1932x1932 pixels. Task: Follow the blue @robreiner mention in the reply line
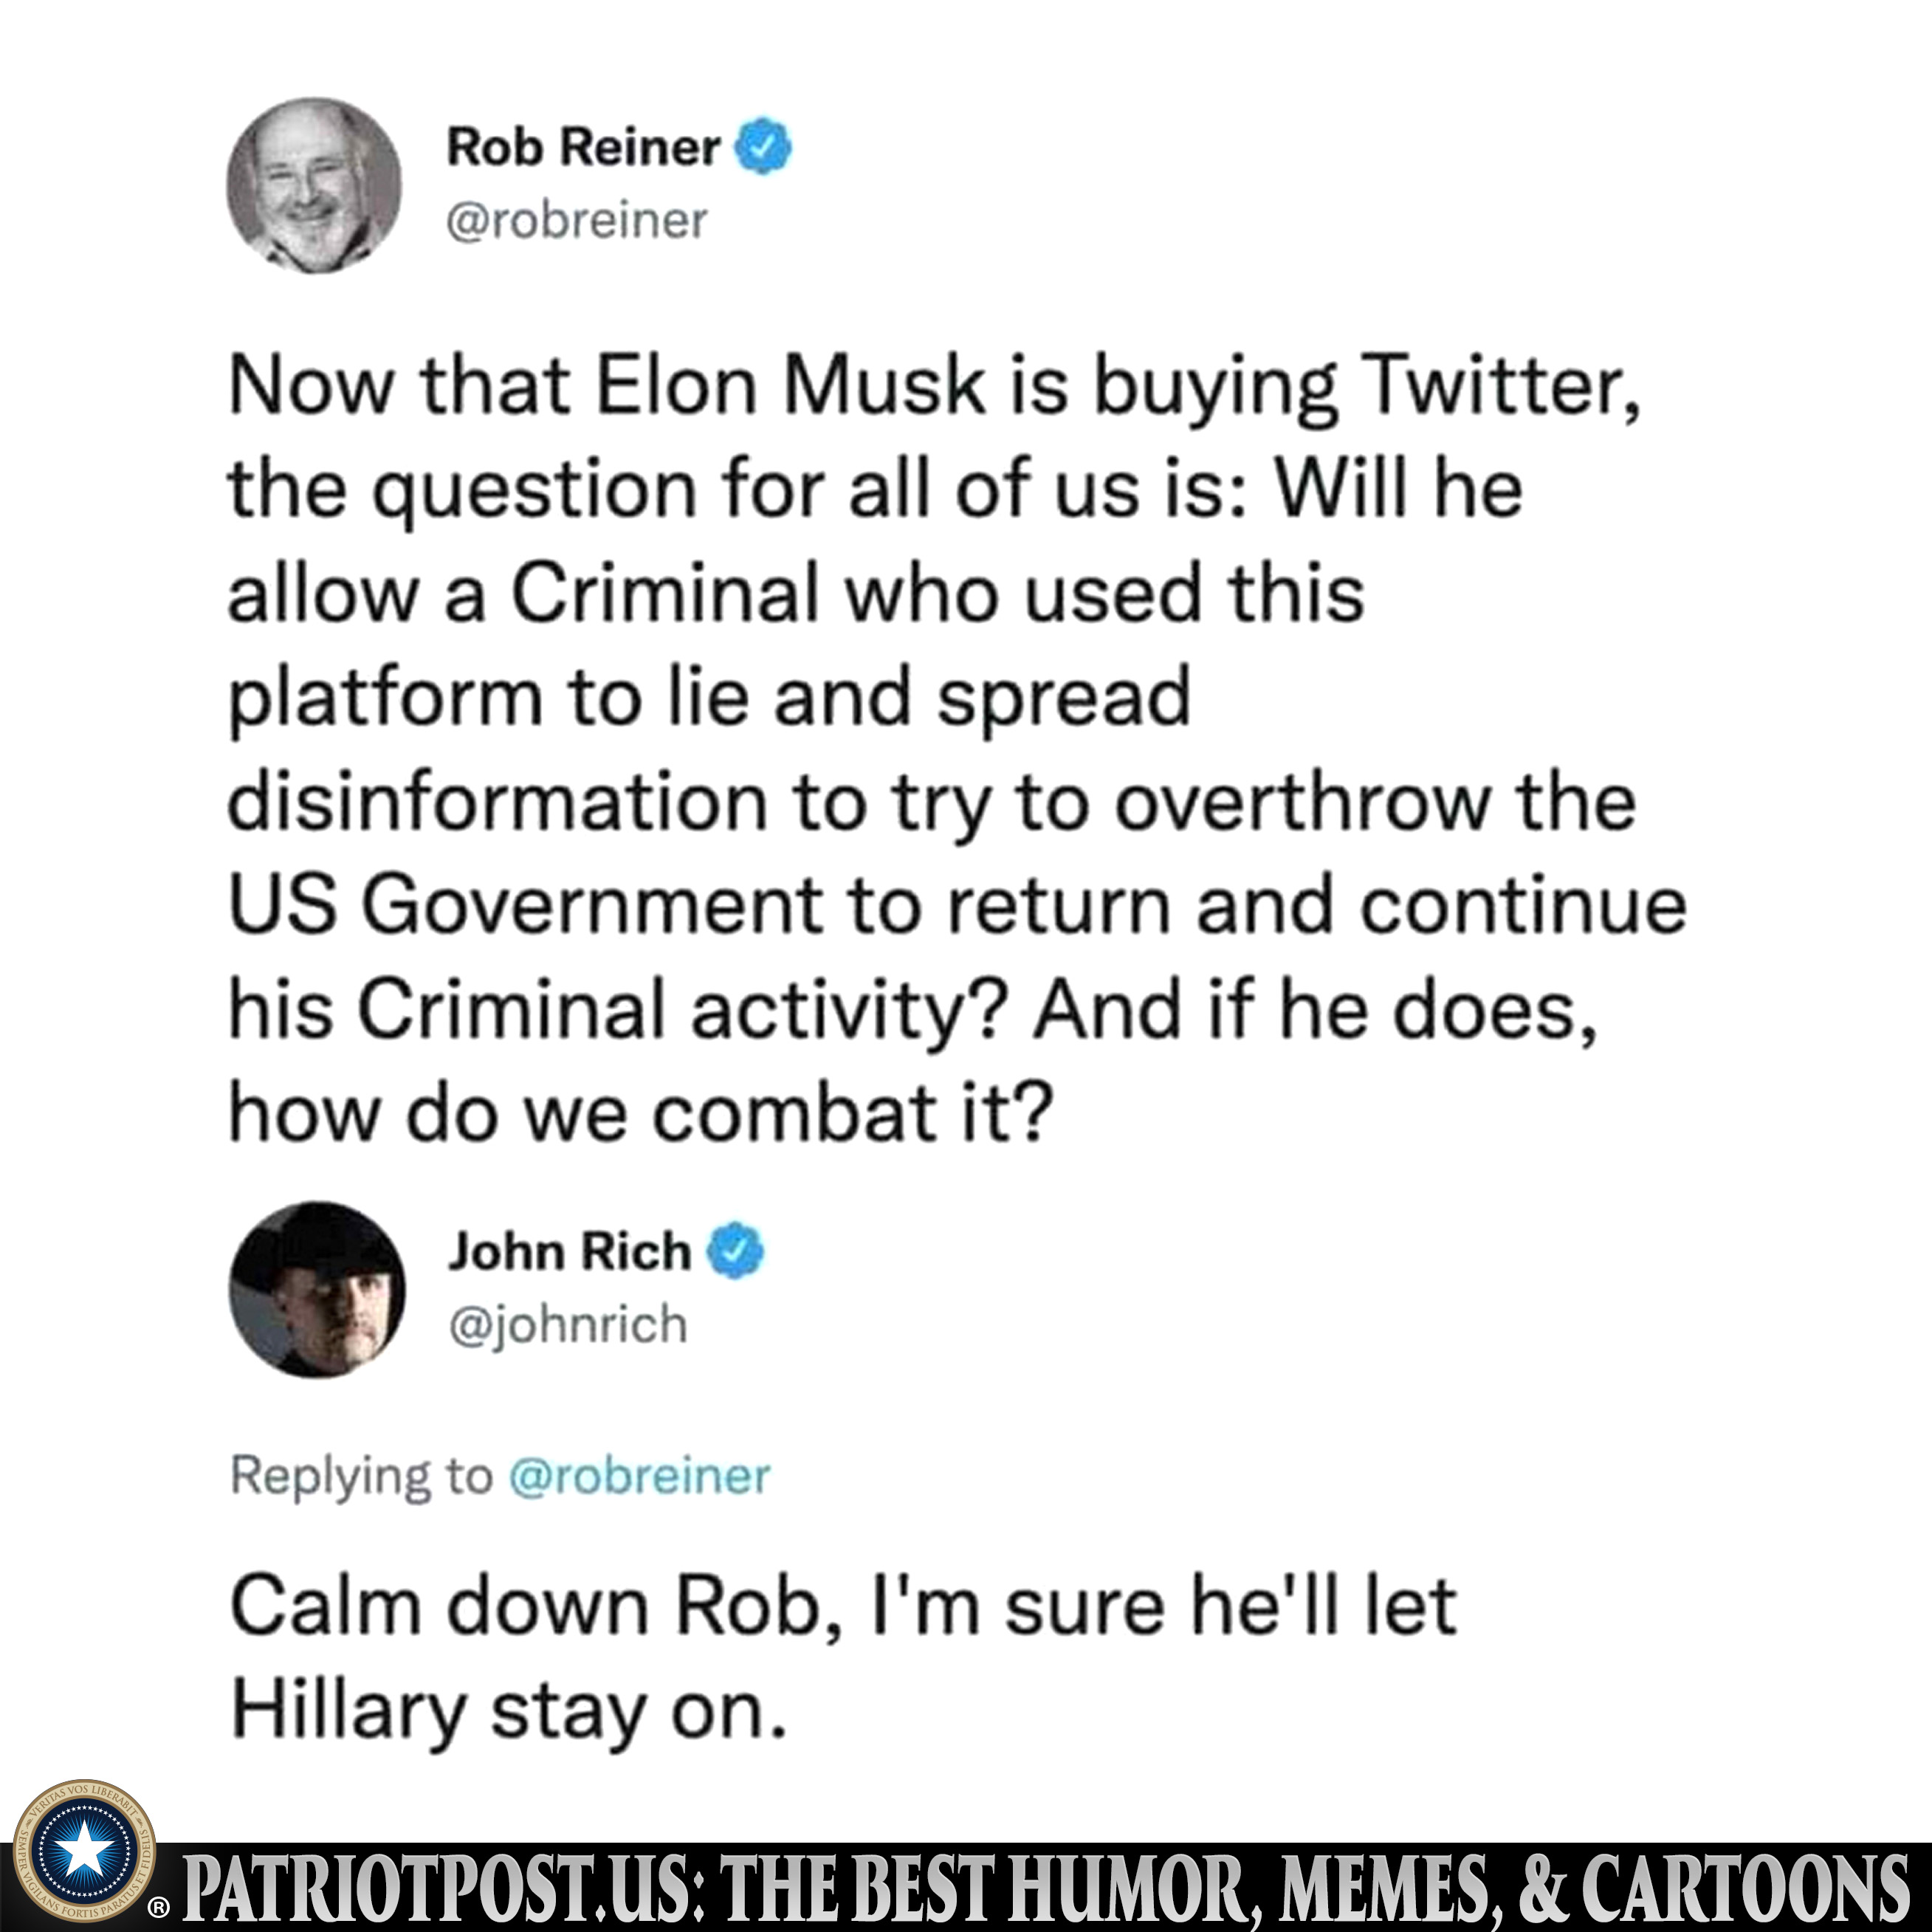click(640, 1475)
